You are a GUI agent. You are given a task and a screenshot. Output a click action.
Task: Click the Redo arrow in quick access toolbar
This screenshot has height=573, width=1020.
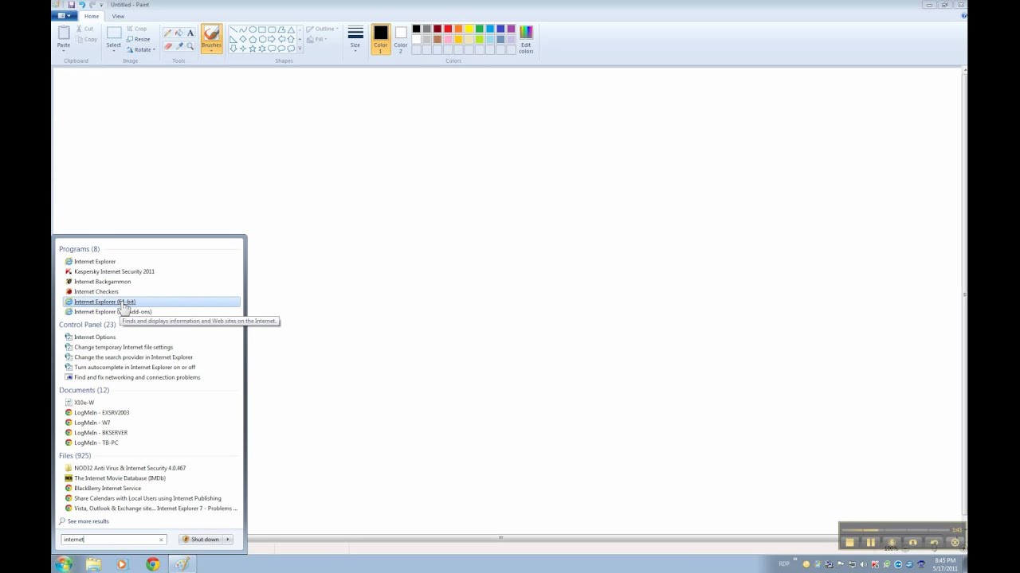(92, 5)
